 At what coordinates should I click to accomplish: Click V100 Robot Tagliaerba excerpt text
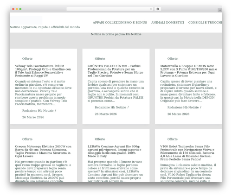188,173
